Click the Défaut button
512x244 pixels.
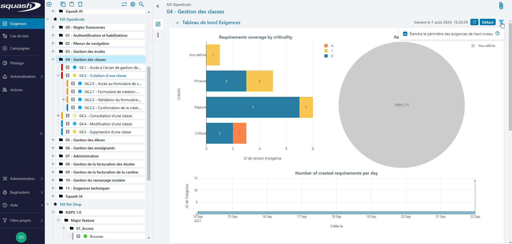487,22
